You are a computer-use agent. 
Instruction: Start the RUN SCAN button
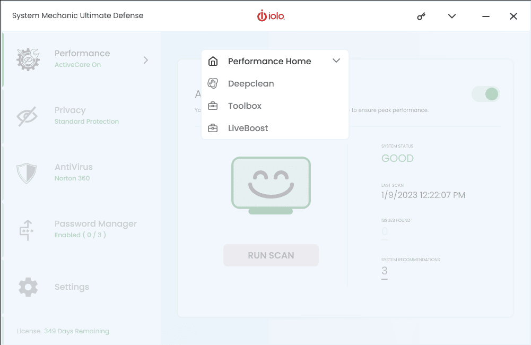(271, 255)
